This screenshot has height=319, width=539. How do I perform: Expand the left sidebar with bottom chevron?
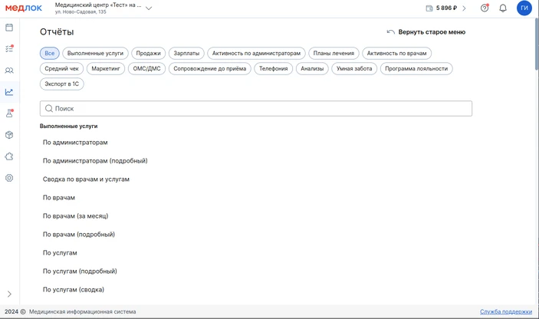coord(9,294)
